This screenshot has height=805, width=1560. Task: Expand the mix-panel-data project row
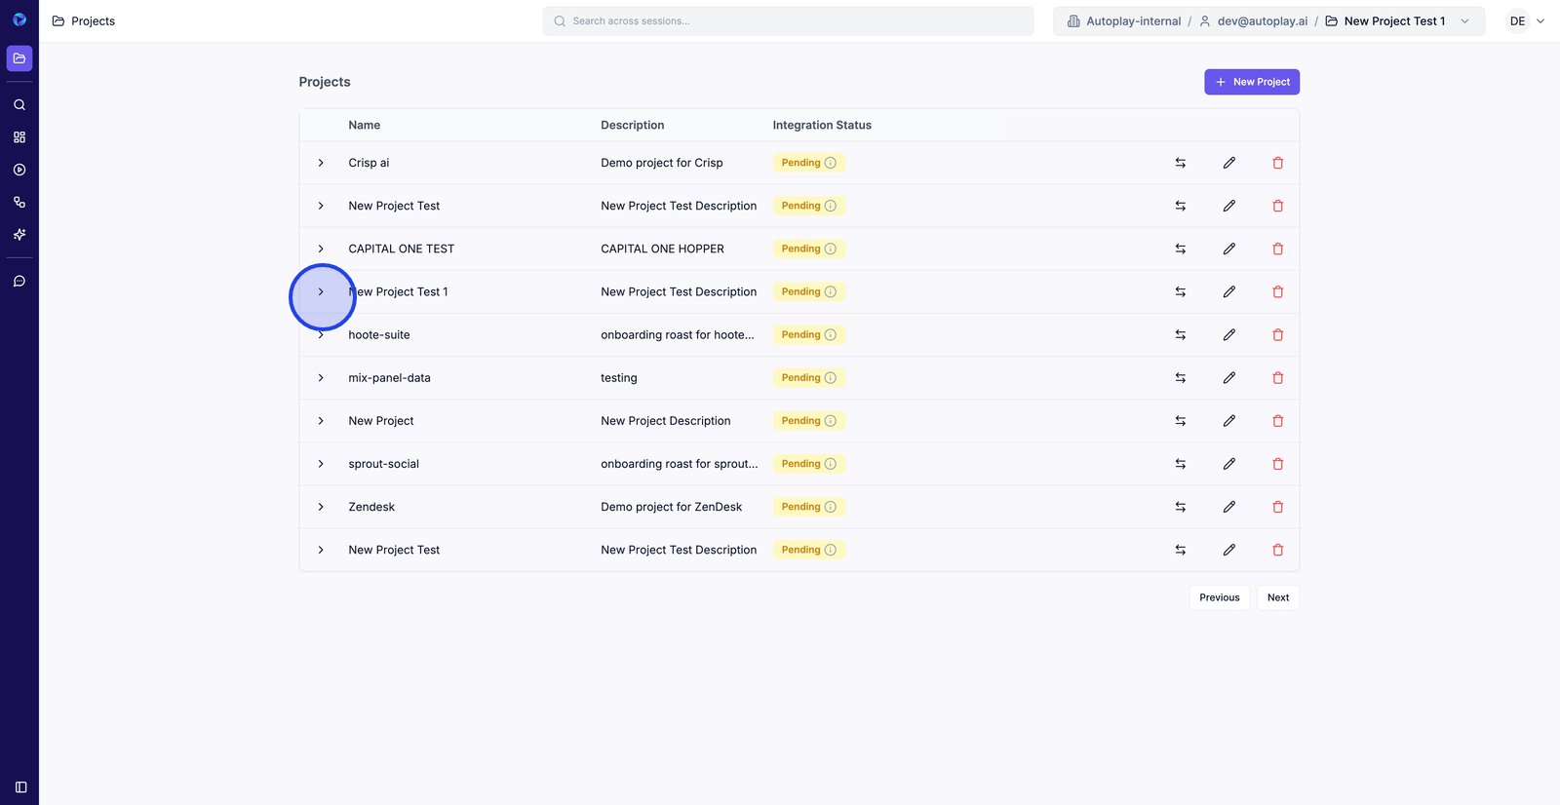(x=321, y=378)
